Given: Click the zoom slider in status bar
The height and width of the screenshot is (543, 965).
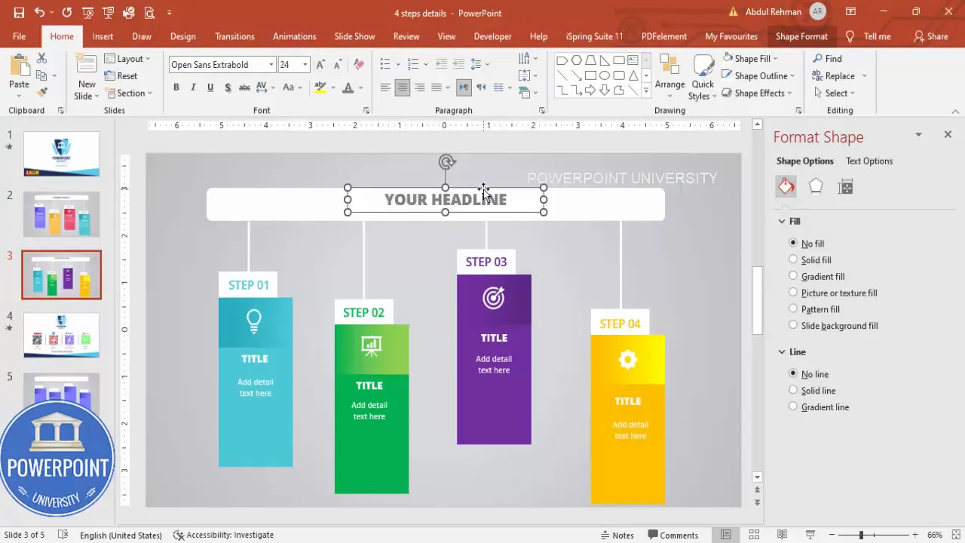Looking at the screenshot, I should pos(861,535).
